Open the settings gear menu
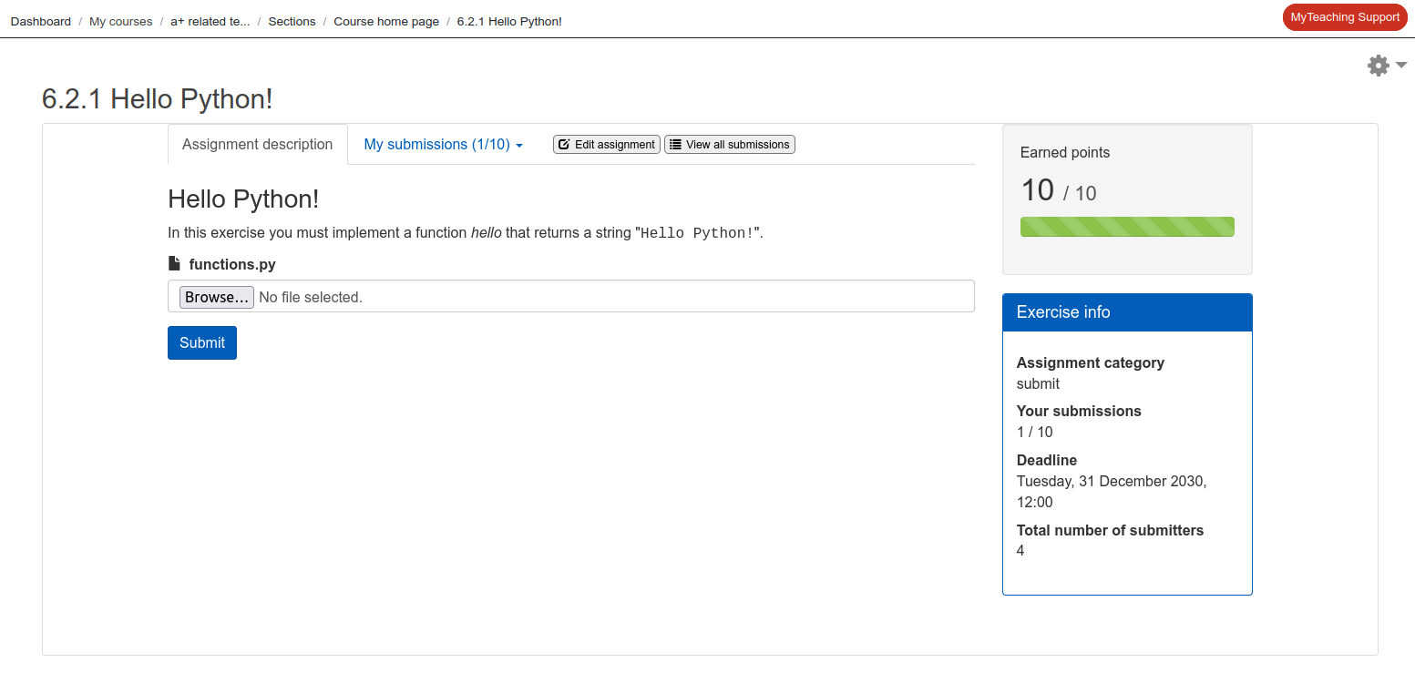 1387,66
